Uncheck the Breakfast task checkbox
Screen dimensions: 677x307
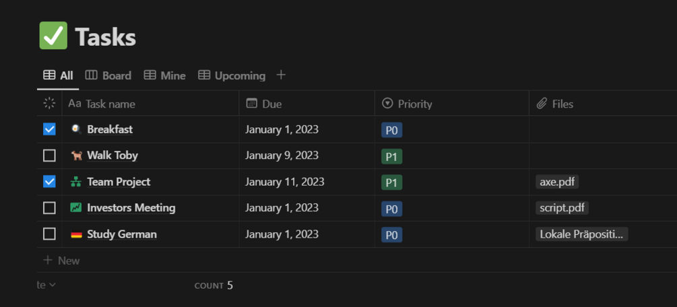49,129
